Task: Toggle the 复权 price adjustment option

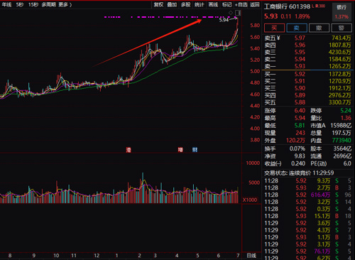Action: tap(158, 4)
